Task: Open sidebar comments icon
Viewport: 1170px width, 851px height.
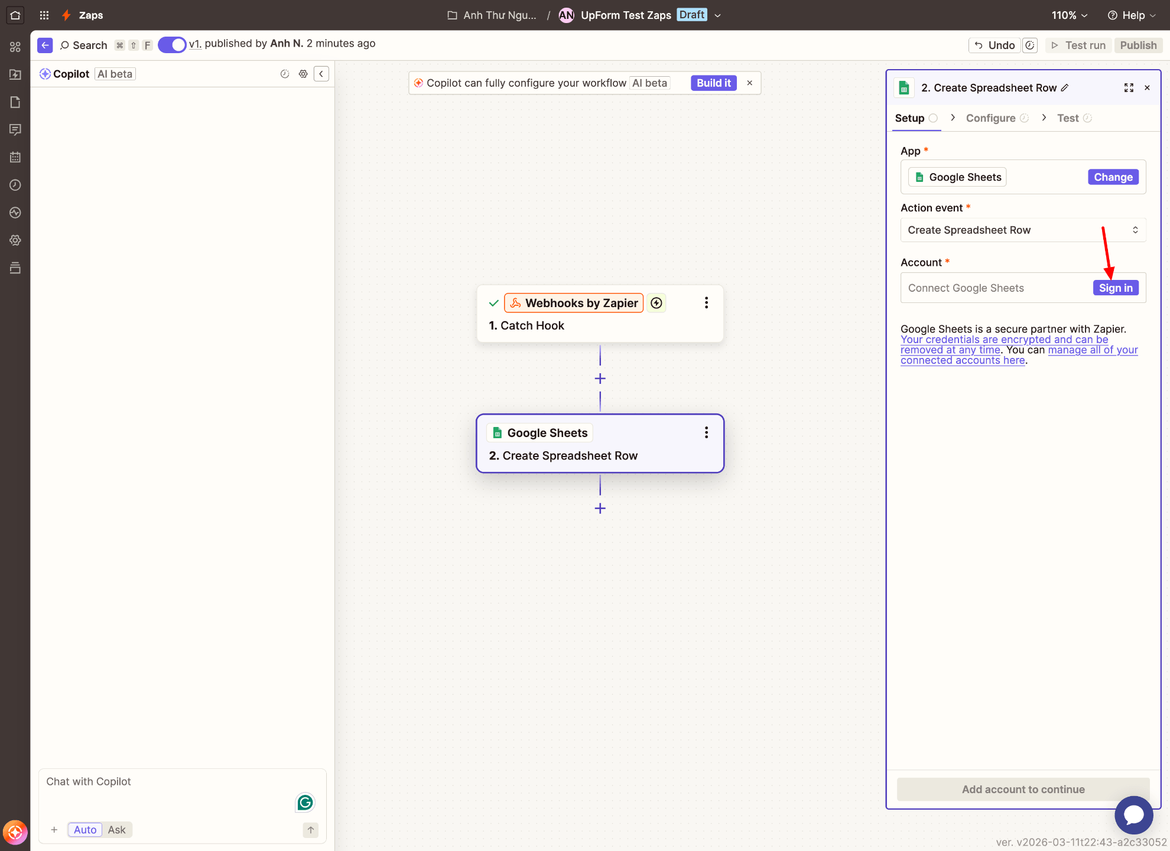Action: [x=15, y=129]
